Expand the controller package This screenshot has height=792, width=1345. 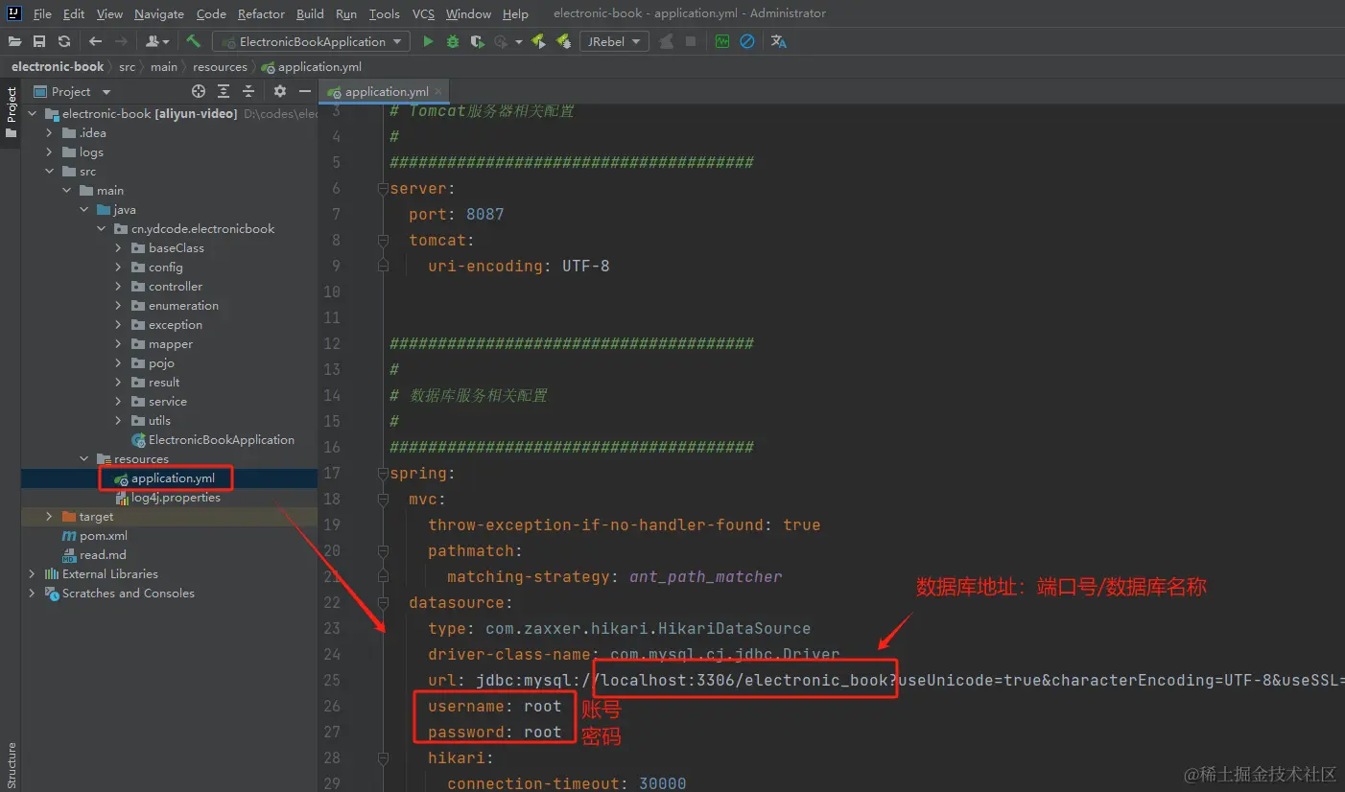[x=118, y=286]
